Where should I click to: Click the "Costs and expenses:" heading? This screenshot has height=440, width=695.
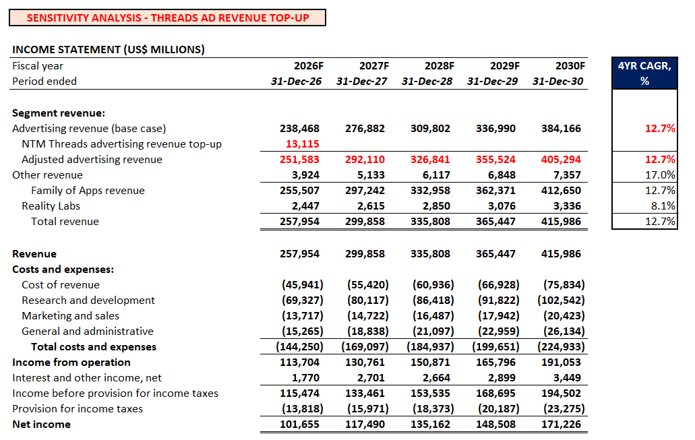point(63,270)
